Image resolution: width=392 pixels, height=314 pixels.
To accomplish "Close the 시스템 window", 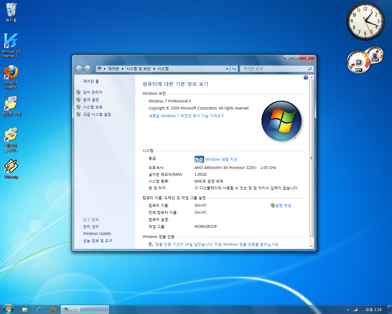I will click(x=307, y=58).
